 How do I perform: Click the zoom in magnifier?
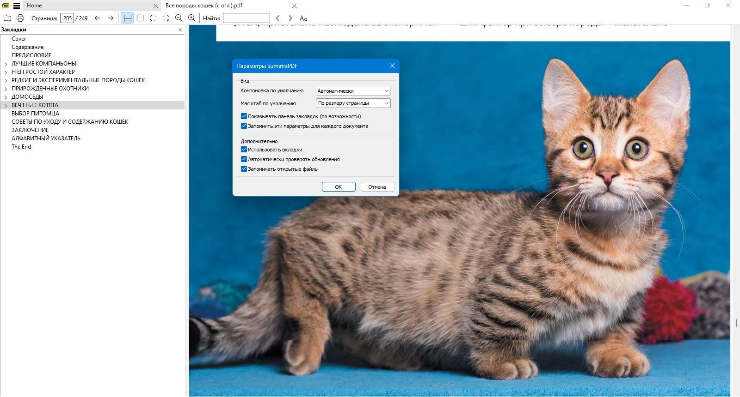tap(192, 18)
